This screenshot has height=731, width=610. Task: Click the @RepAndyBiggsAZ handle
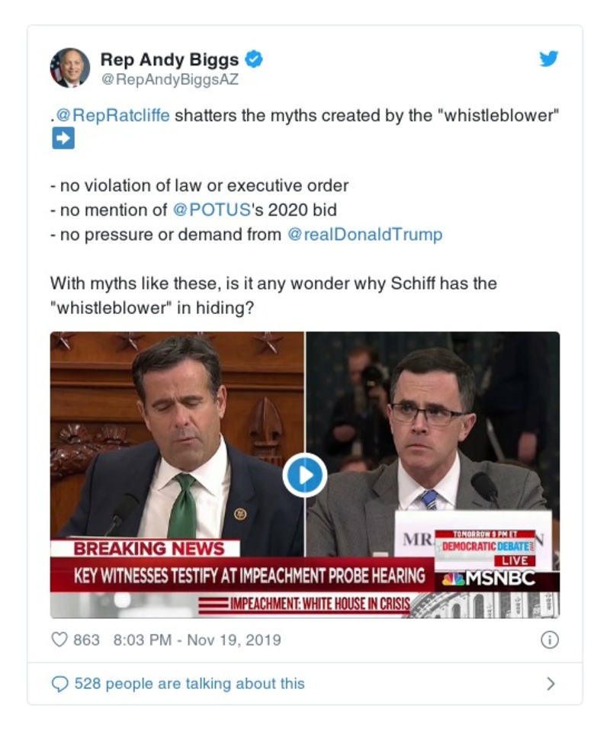170,80
